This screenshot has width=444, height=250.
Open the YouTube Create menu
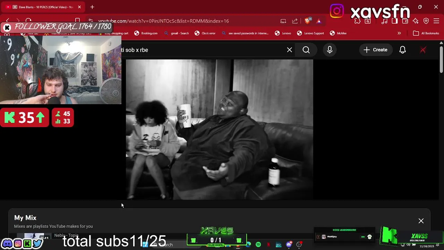(x=376, y=50)
